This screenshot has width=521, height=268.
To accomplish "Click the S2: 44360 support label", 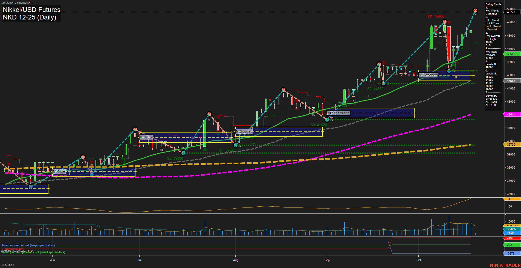I will pos(375,88).
